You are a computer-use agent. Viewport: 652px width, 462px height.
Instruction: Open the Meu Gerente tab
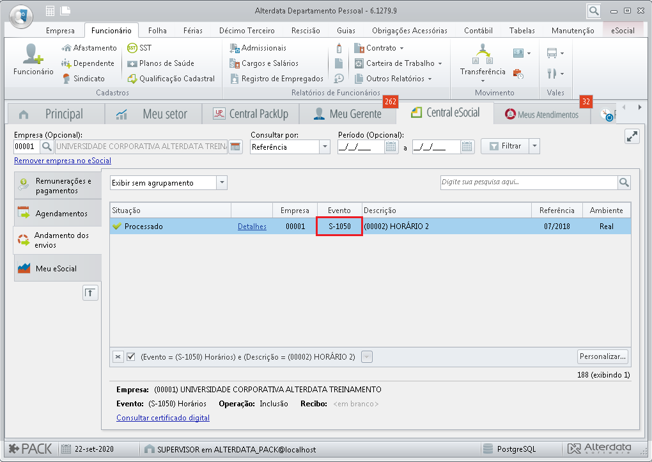348,114
